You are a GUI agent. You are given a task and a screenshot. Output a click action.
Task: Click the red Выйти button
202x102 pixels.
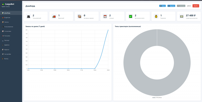[x=196, y=6]
